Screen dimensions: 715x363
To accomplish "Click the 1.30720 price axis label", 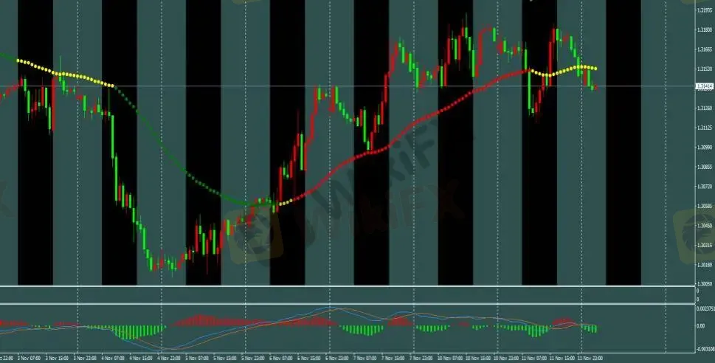I will click(705, 187).
